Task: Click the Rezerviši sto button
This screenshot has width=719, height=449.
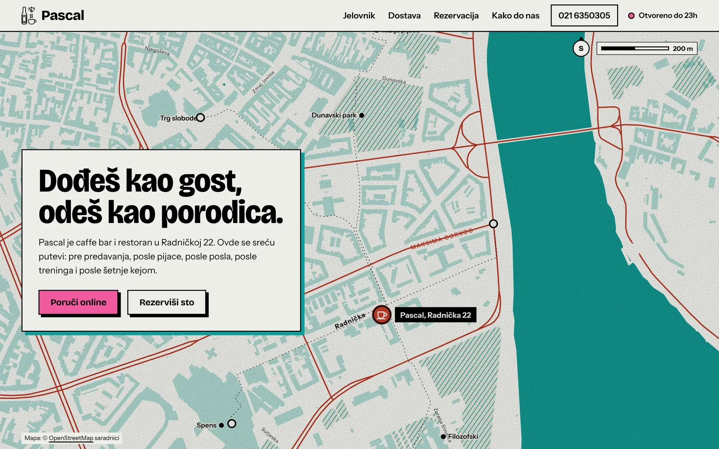Action: coord(167,302)
